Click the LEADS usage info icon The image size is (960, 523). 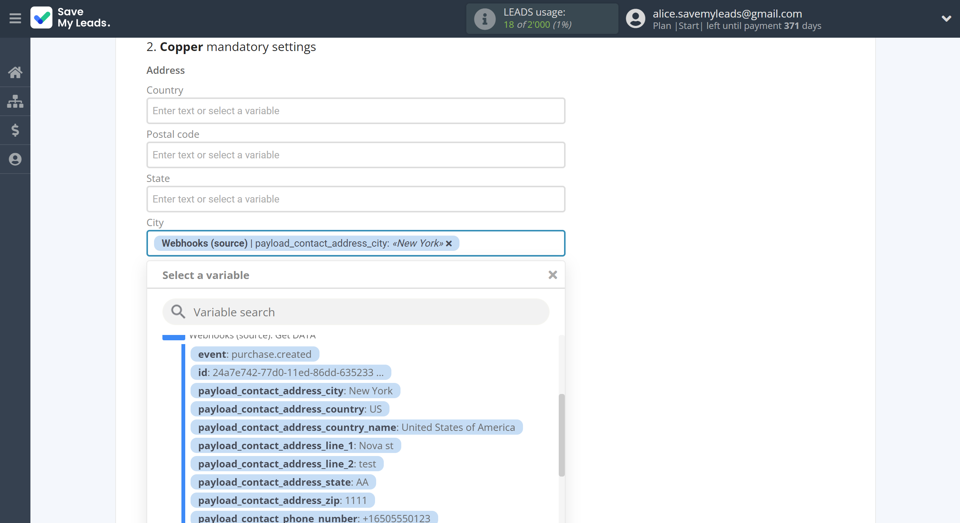coord(485,19)
